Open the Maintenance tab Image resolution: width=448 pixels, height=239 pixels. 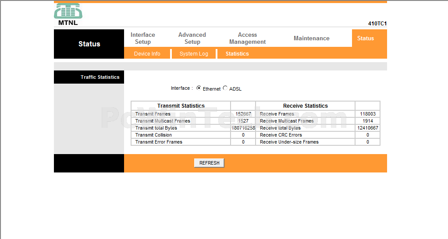pos(311,38)
